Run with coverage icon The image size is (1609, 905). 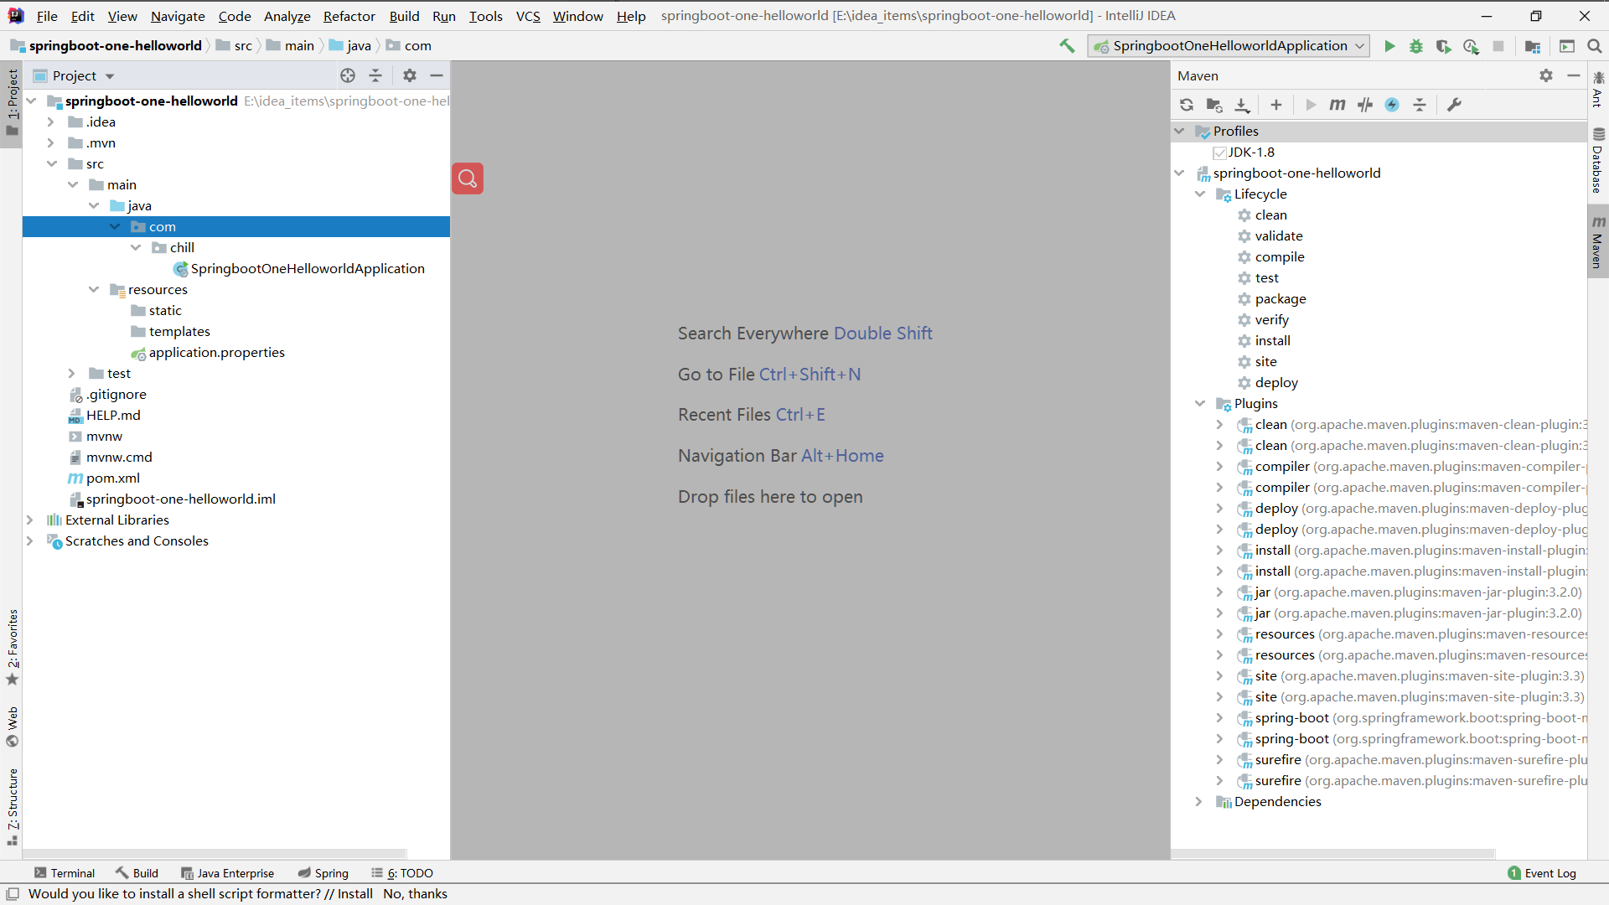1443,46
